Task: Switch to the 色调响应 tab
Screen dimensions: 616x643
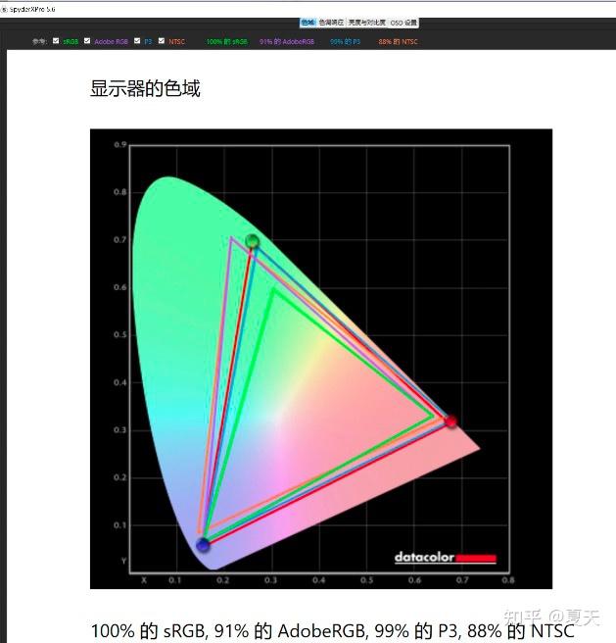Action: [332, 22]
